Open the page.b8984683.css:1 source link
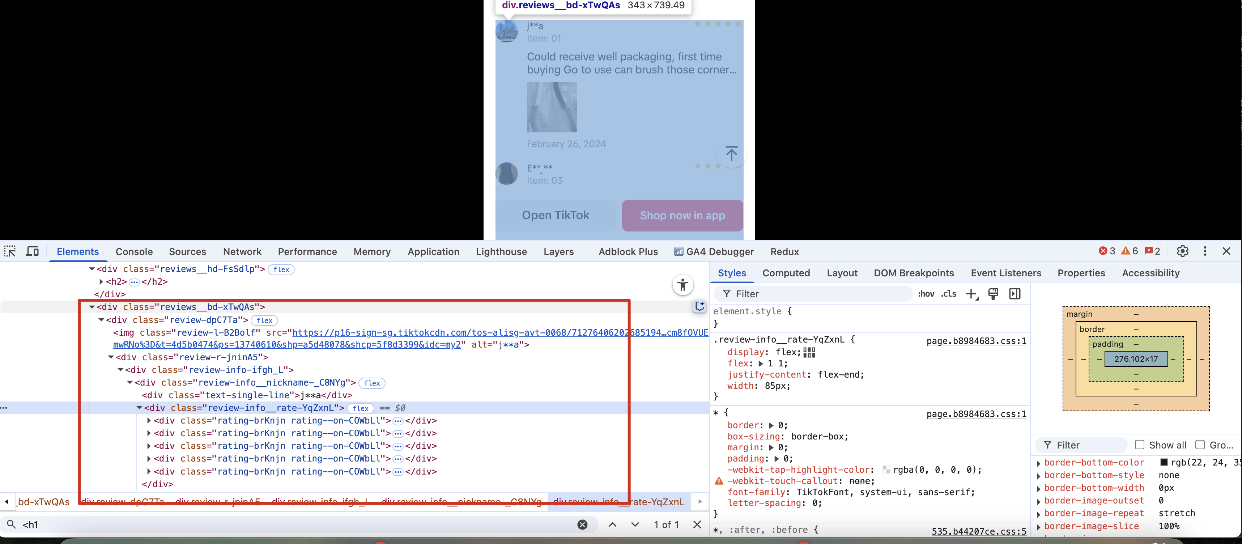 point(976,341)
